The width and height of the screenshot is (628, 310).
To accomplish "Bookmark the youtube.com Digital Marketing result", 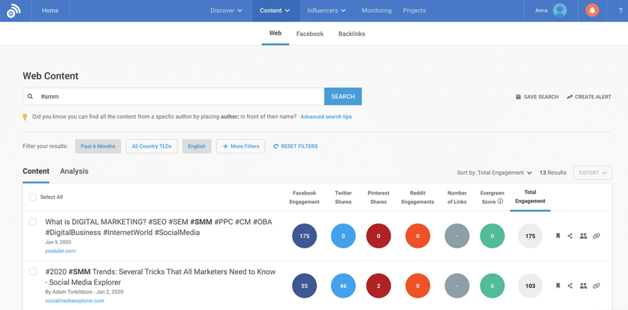I will click(557, 236).
